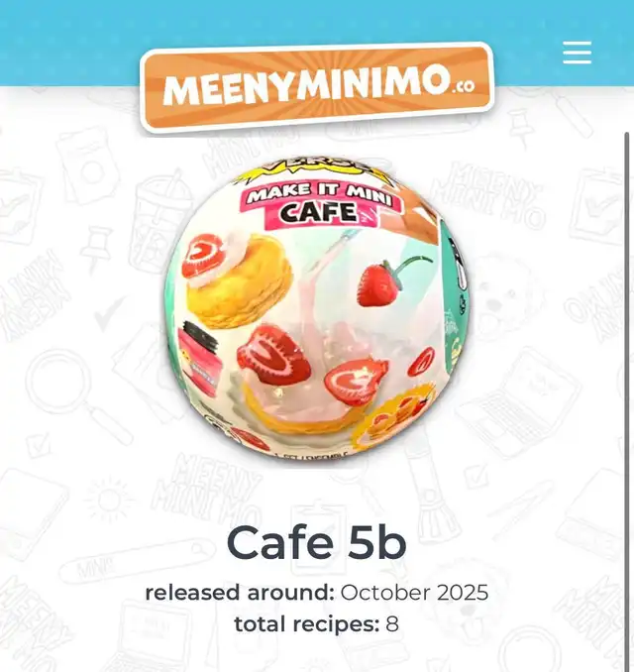Click the Make It Mini Cafe label
The image size is (634, 672).
[322, 204]
